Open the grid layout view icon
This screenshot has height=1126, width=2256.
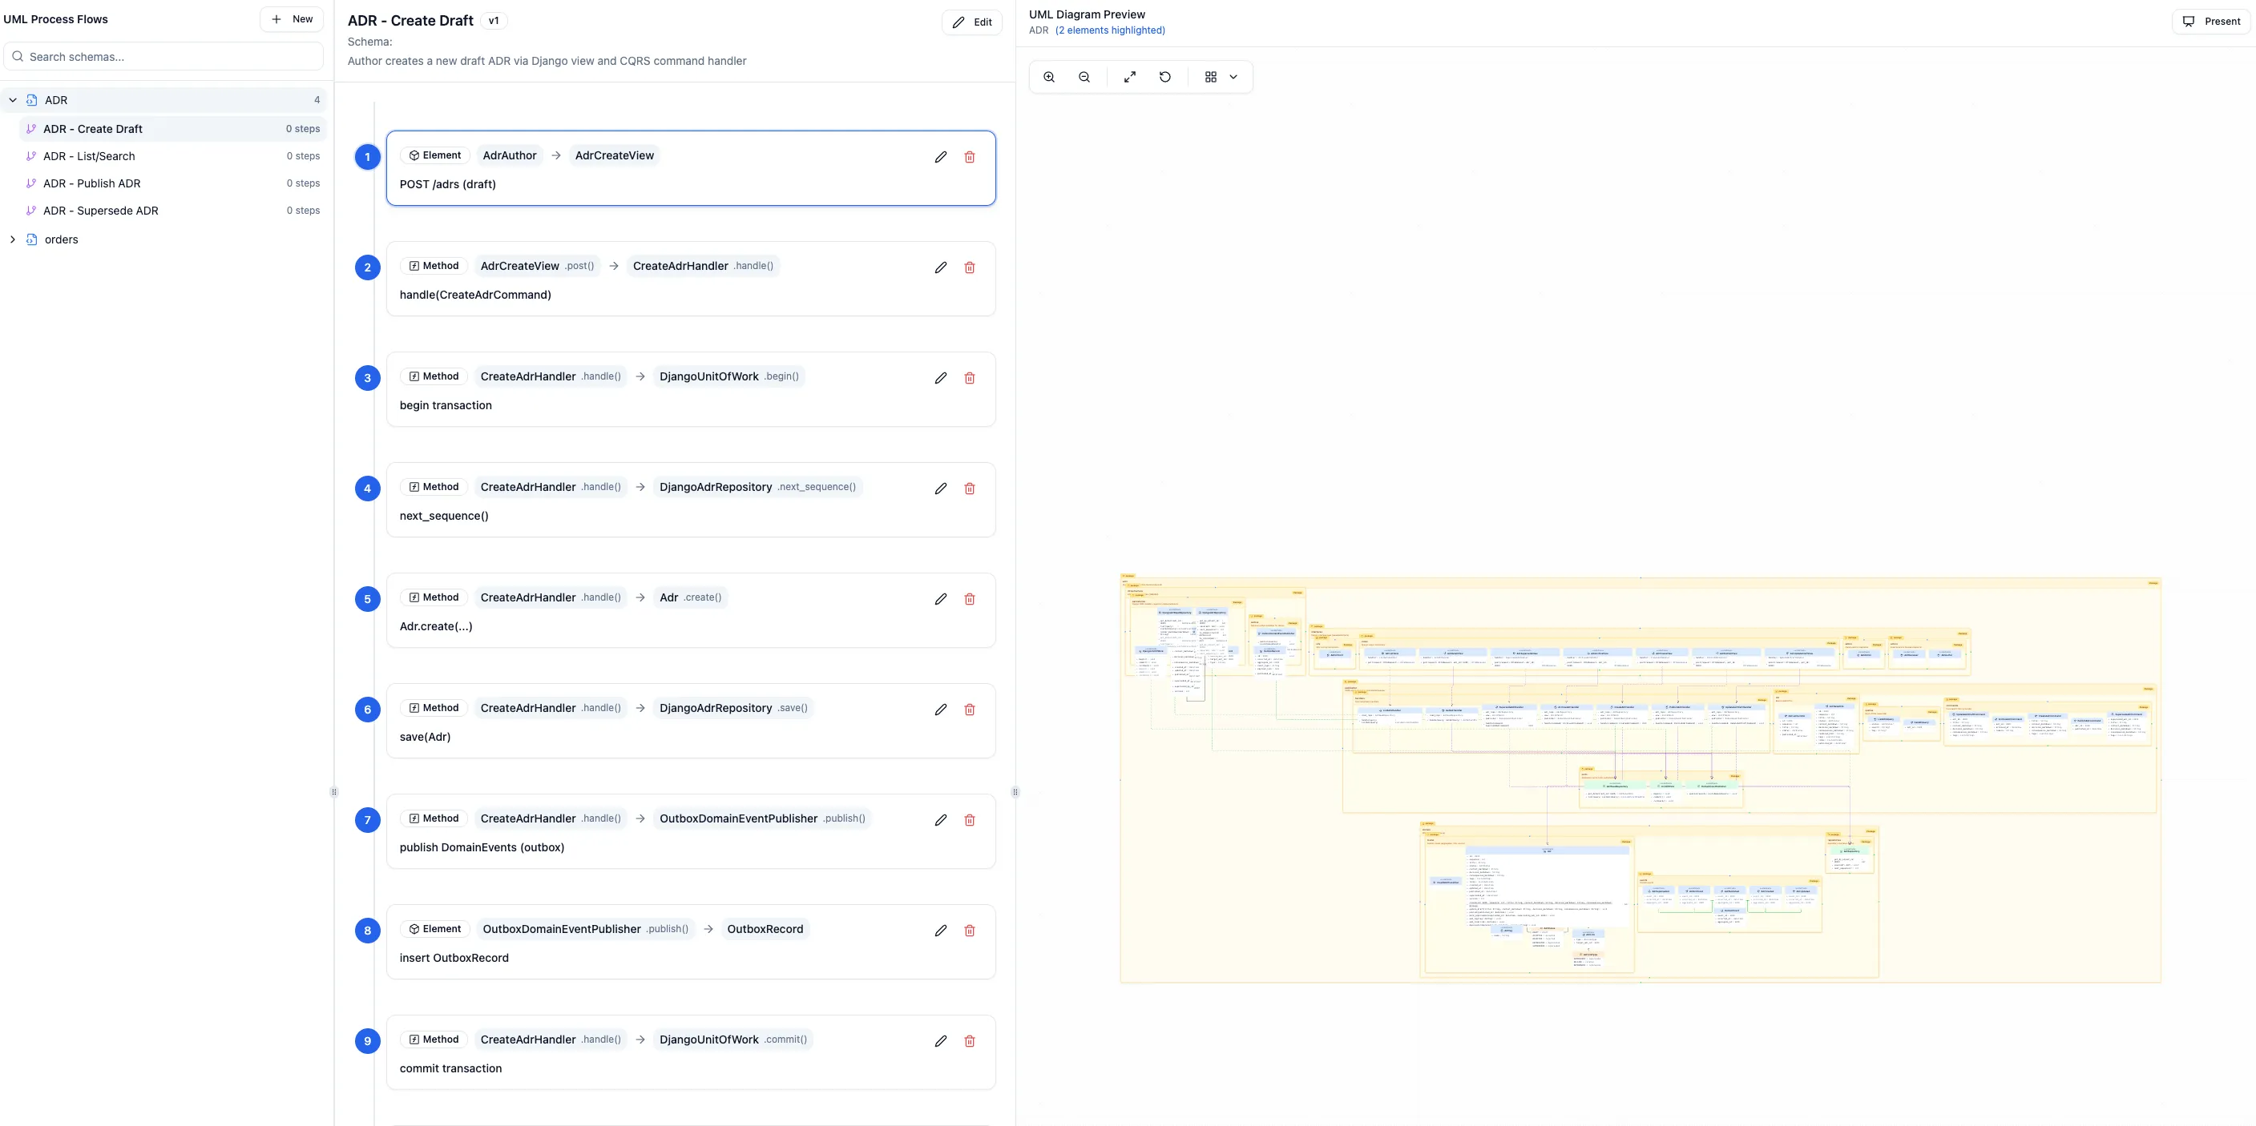tap(1211, 77)
